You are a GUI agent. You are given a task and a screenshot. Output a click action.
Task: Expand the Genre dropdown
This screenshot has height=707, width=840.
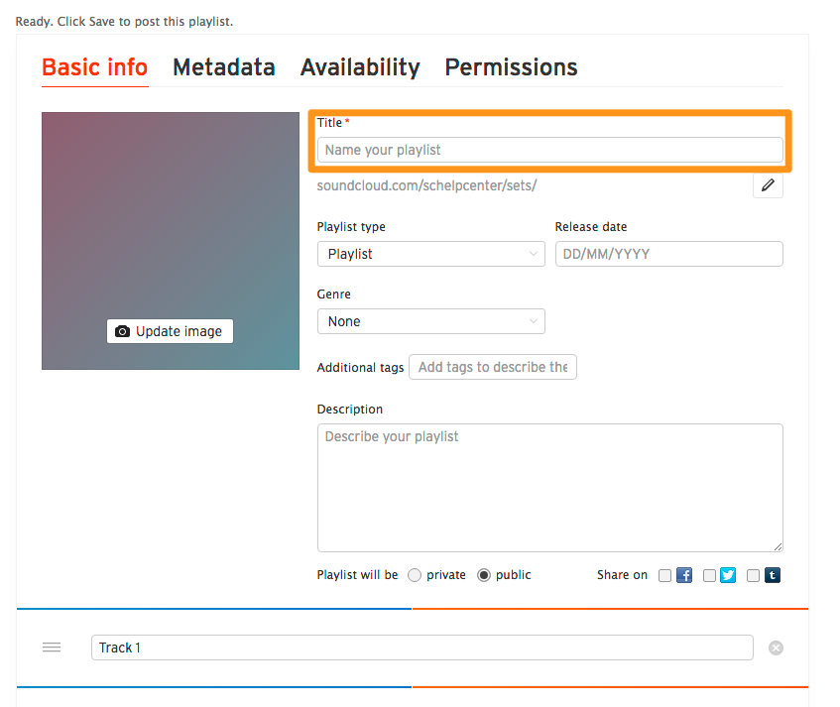[430, 321]
